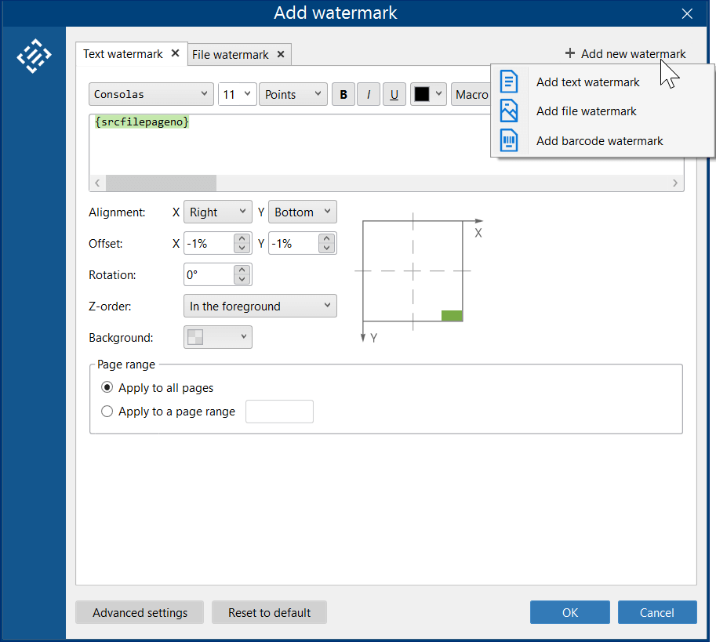Image resolution: width=716 pixels, height=642 pixels.
Task: Click the Add barcode watermark icon
Action: click(509, 140)
